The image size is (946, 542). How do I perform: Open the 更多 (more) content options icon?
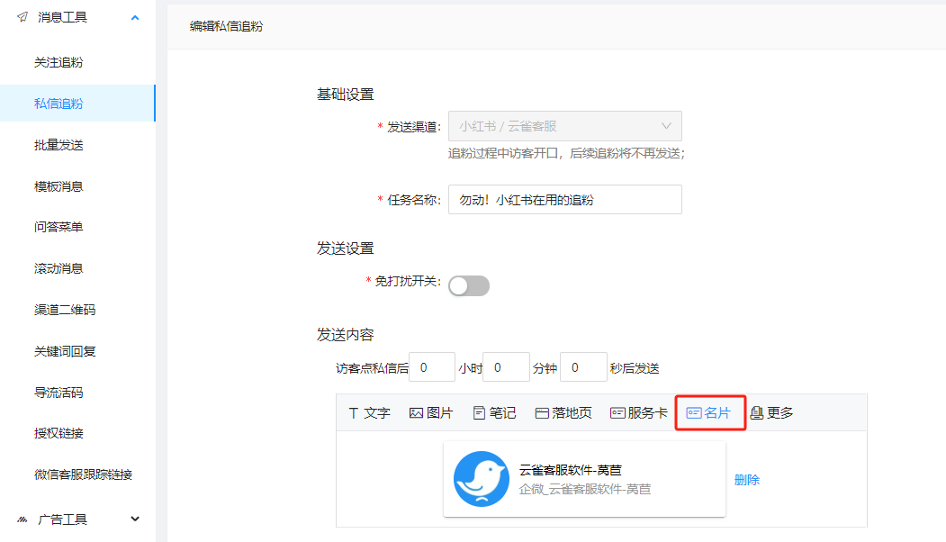(772, 412)
